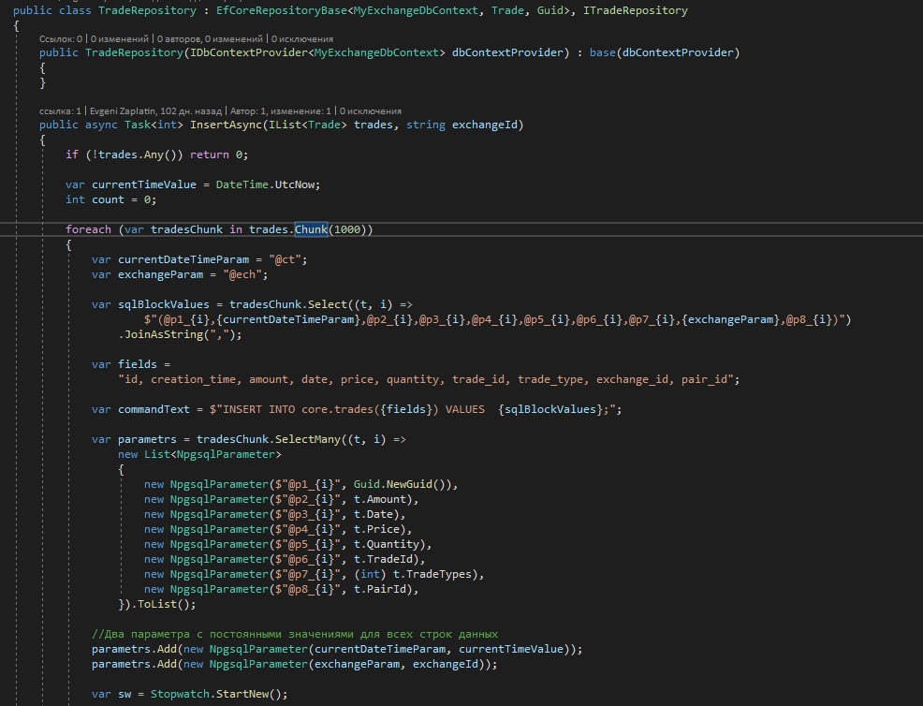Click the EfCoreRepositoryBase base class name

(x=282, y=10)
